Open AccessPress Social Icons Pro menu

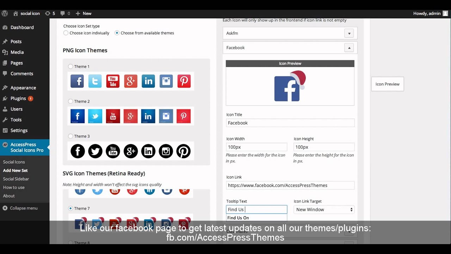coord(25,147)
